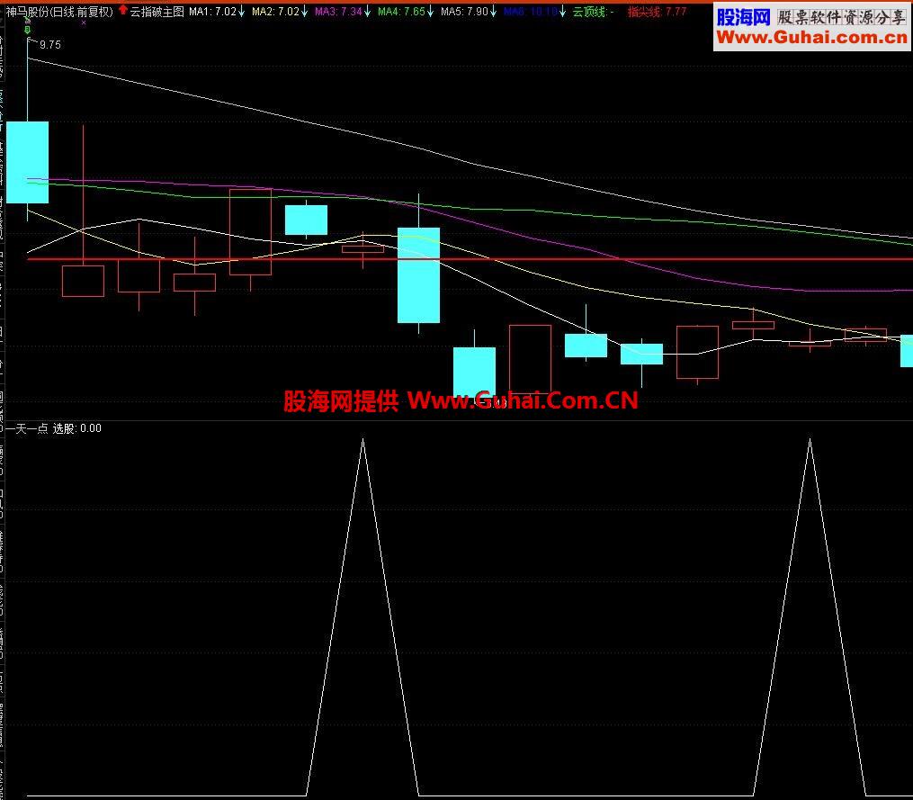Click the red horizontal 指尖线 line
The image size is (913, 800).
click(x=470, y=259)
